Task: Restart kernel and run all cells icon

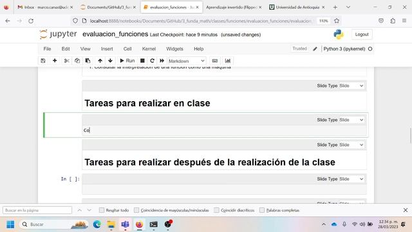Action: pos(162,61)
